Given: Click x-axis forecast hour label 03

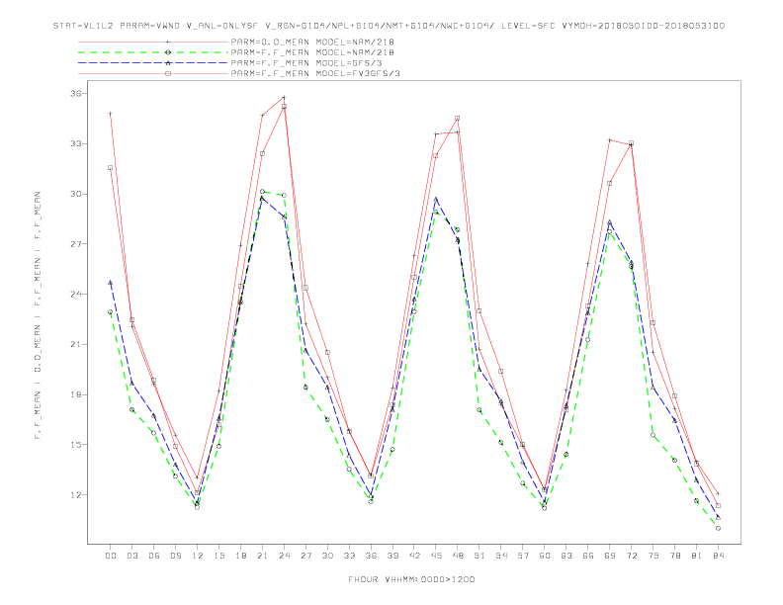Looking at the screenshot, I should pyautogui.click(x=131, y=556).
